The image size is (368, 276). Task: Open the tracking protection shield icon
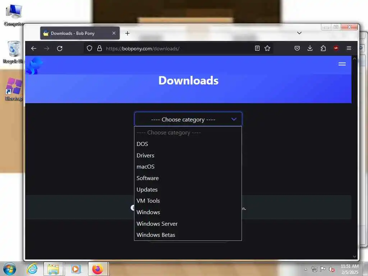click(x=89, y=49)
